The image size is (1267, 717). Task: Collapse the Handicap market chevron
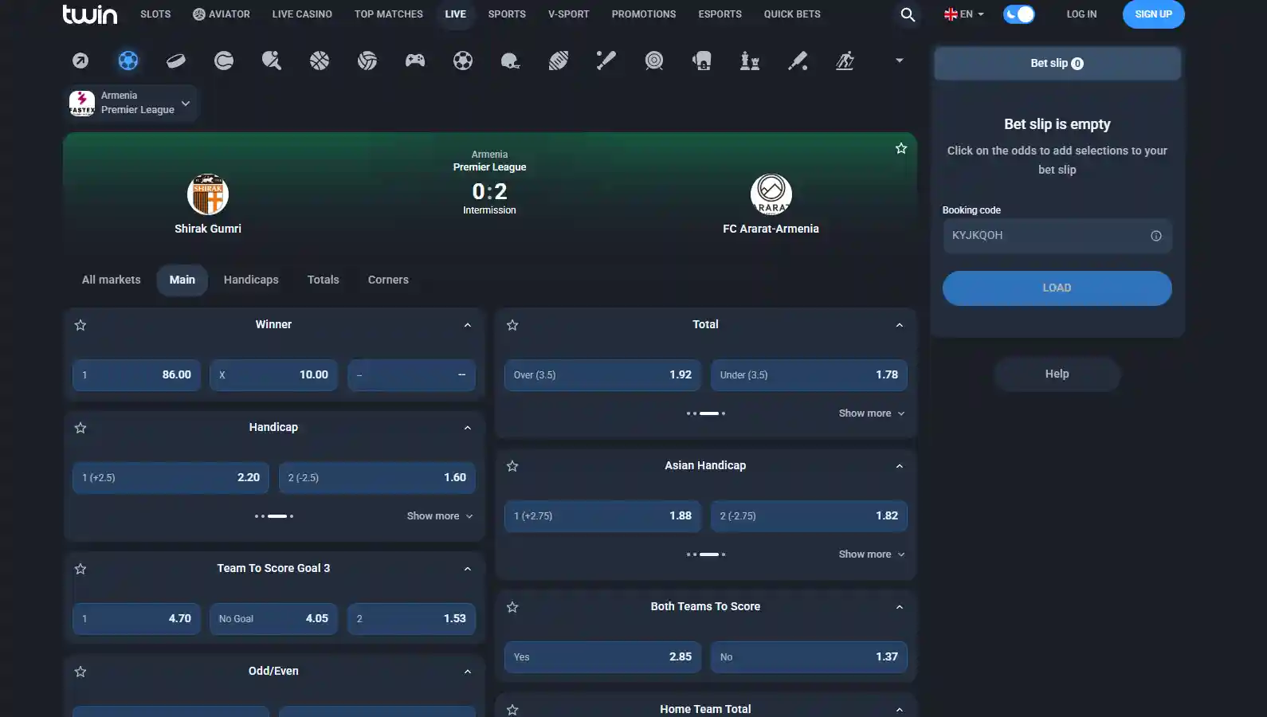[468, 428]
